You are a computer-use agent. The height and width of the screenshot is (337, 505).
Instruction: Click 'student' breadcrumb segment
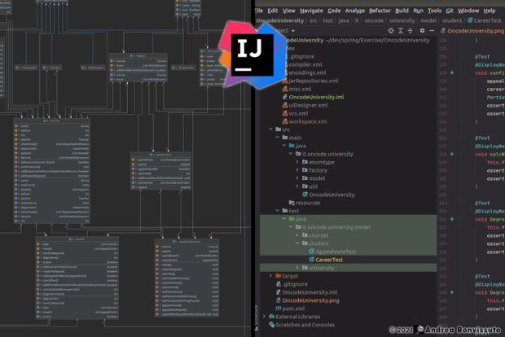tap(452, 20)
